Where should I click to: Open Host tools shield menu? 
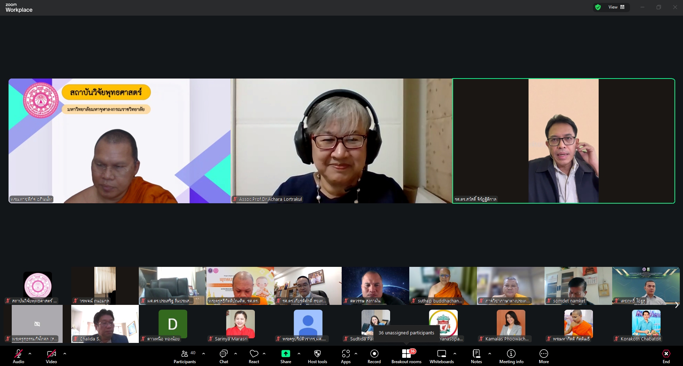(x=317, y=356)
